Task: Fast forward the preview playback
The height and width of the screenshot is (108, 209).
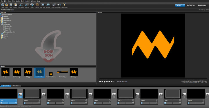Action: 109,82
